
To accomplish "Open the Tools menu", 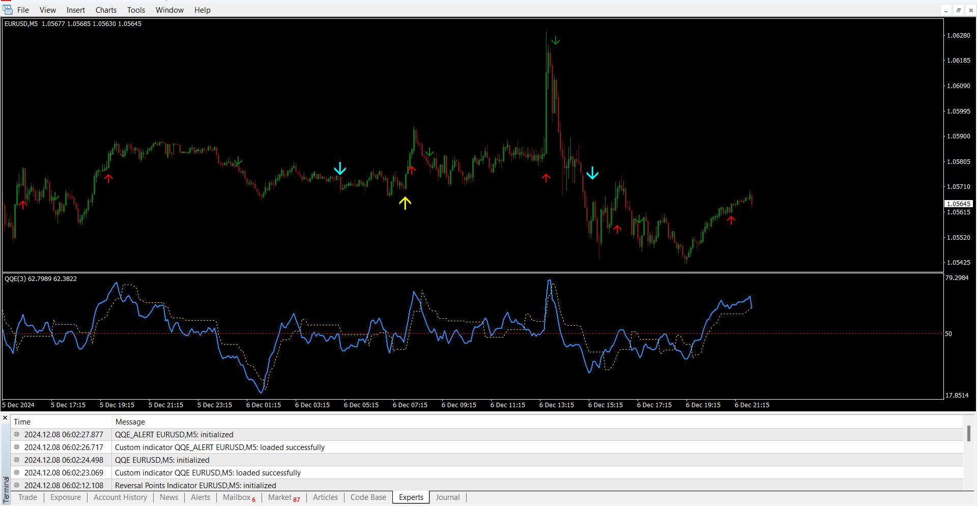I will (136, 10).
